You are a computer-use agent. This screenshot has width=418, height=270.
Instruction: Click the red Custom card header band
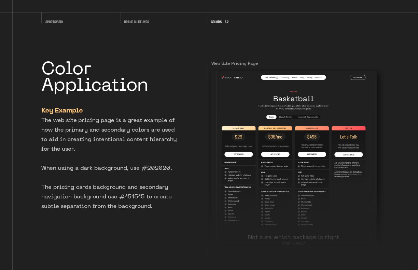pyautogui.click(x=348, y=128)
